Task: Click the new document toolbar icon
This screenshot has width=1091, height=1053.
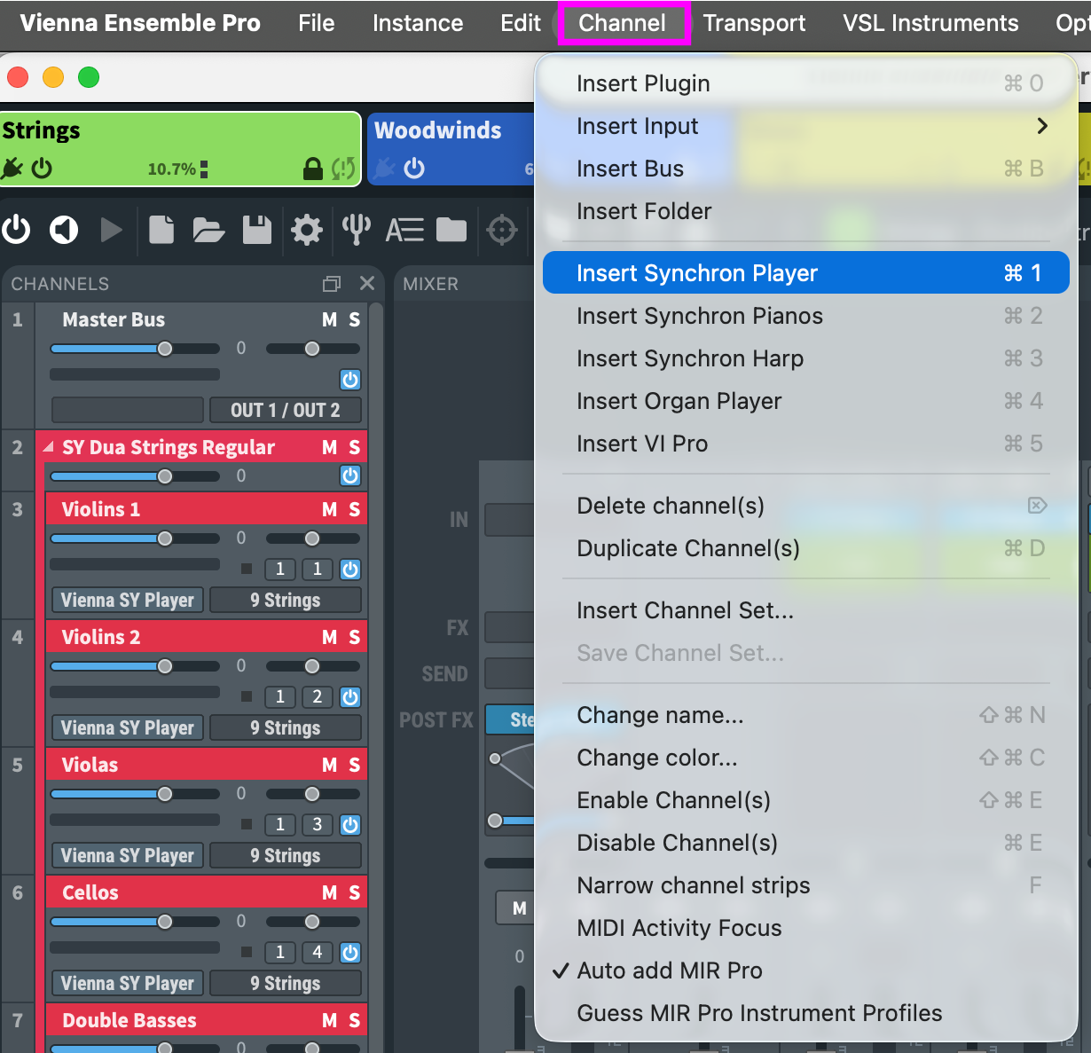Action: coord(161,230)
